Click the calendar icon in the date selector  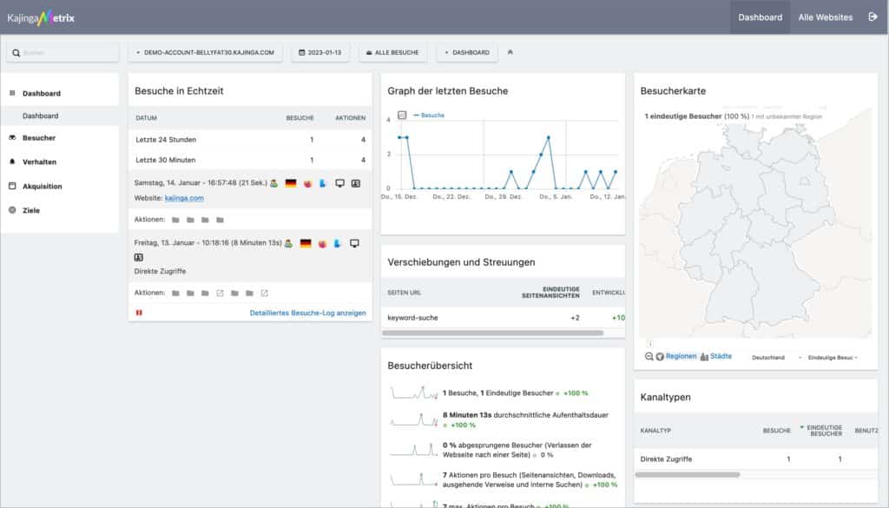click(x=301, y=52)
